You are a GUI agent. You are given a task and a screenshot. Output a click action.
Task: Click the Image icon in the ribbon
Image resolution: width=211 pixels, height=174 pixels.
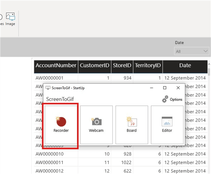[x=10, y=19]
